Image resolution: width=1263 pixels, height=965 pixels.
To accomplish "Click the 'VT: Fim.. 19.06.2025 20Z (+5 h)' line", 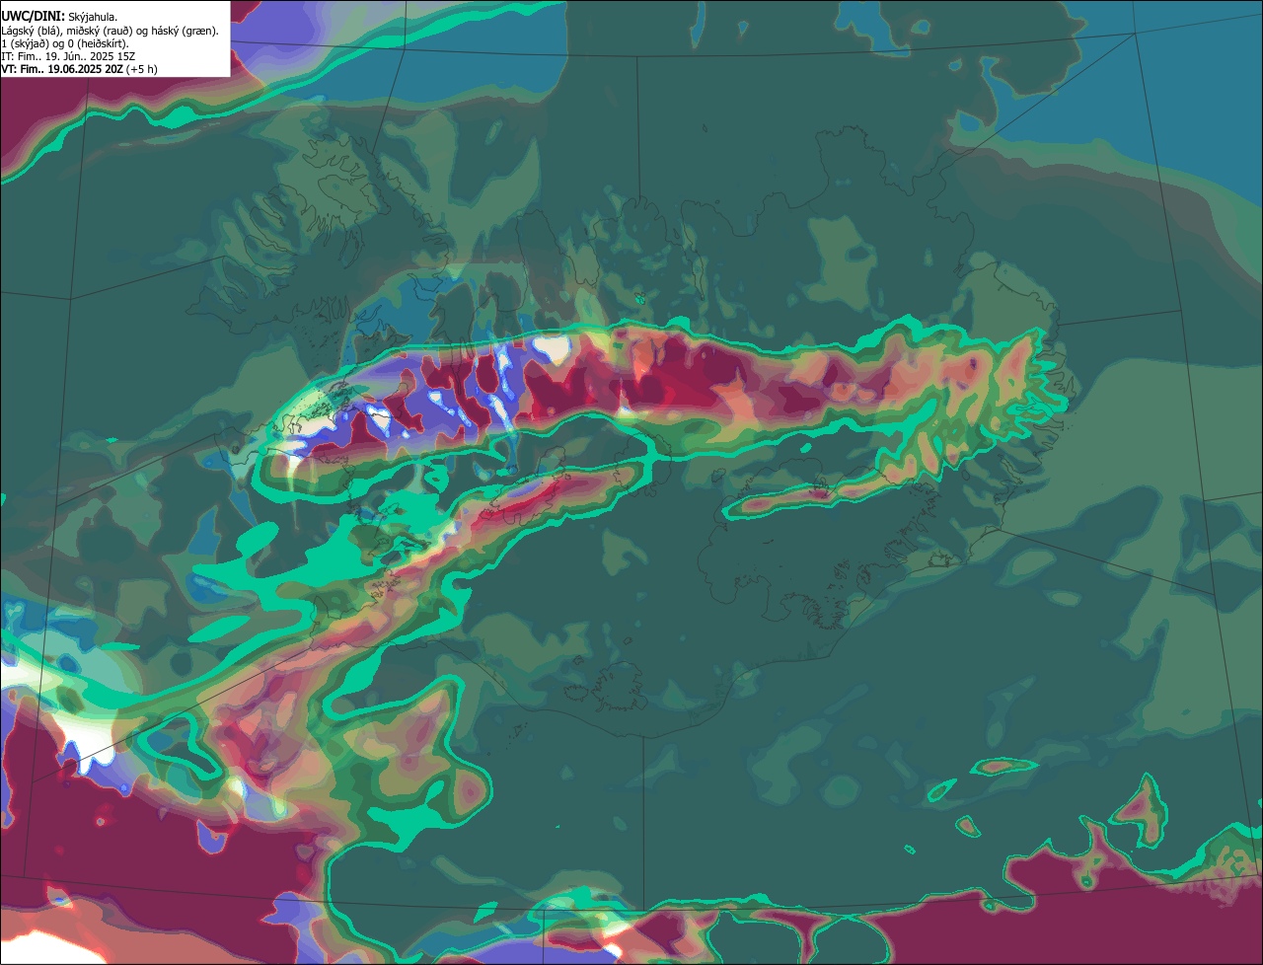I will pyautogui.click(x=79, y=69).
